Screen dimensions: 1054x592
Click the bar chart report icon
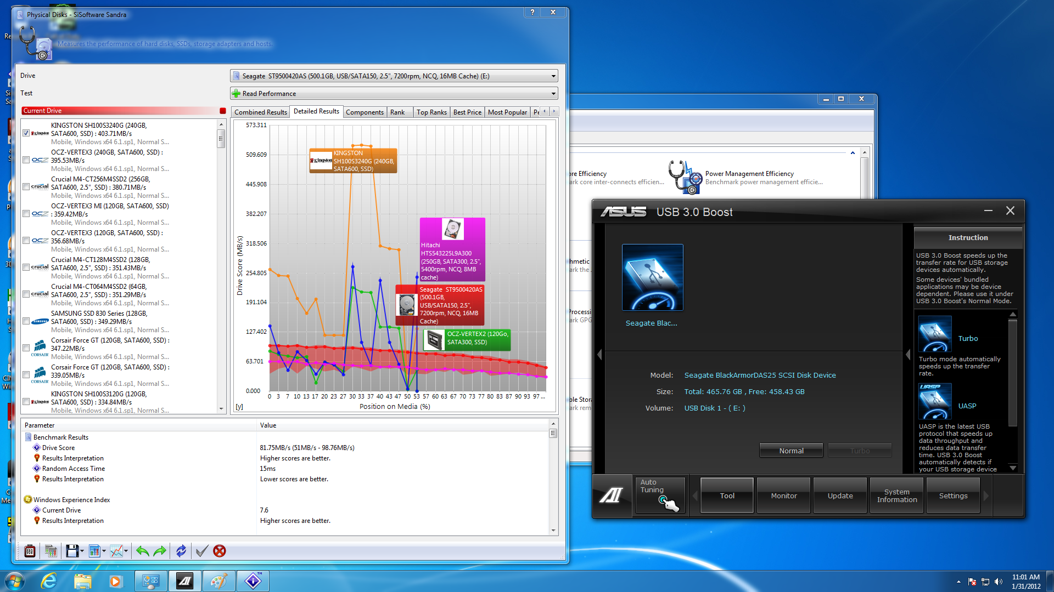pos(94,551)
